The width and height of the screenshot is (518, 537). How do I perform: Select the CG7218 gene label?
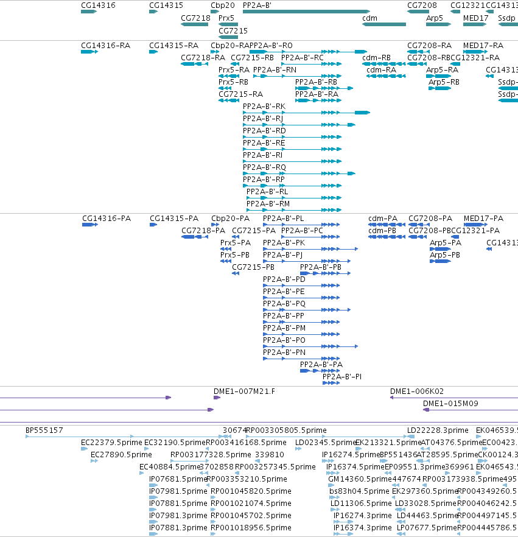[195, 18]
